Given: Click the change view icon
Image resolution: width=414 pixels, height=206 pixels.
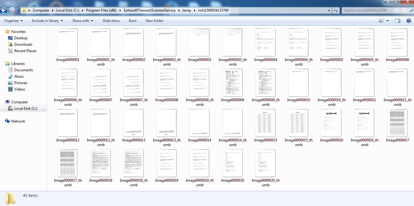Looking at the screenshot, I should coord(381,21).
